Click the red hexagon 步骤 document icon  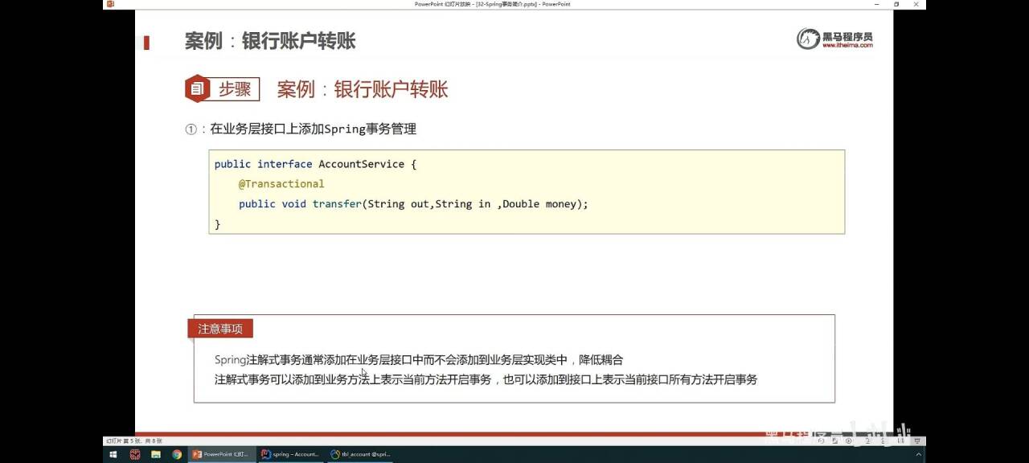pyautogui.click(x=197, y=88)
